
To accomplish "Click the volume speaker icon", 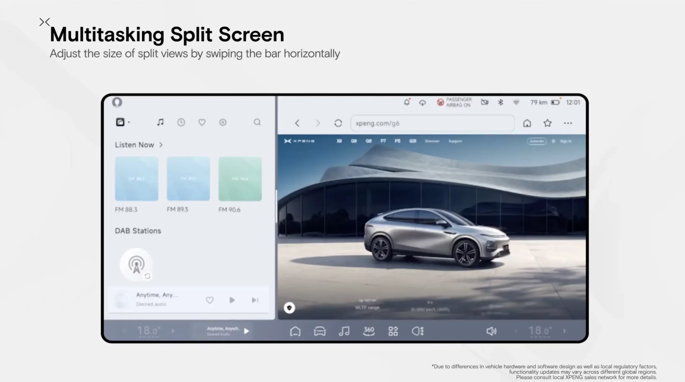I will [491, 331].
